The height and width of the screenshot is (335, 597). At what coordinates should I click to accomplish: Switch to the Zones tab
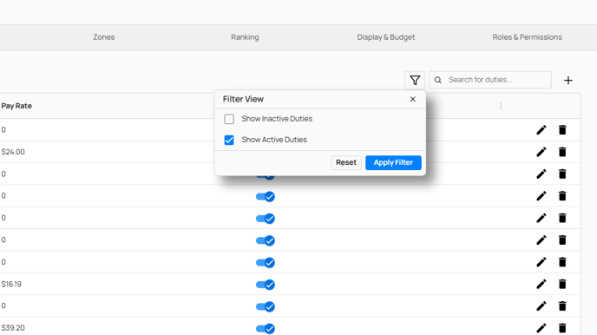[104, 37]
